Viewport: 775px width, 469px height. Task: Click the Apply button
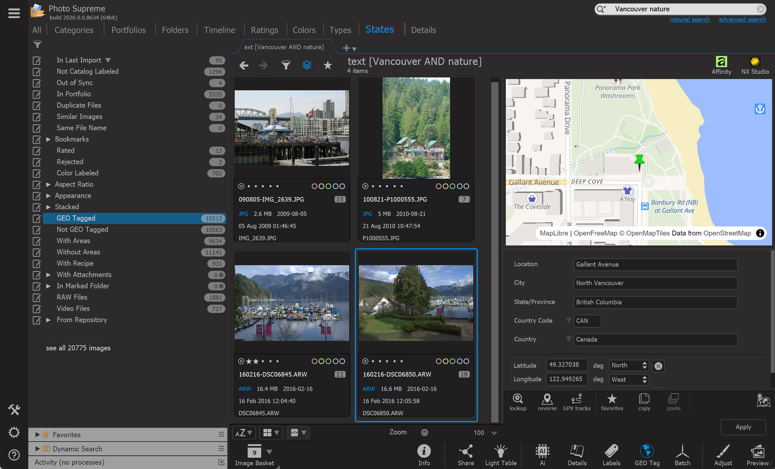743,427
